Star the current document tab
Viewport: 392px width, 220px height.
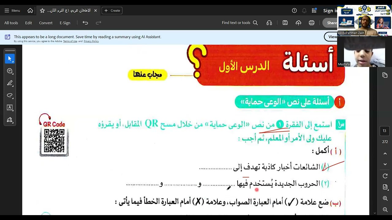[42, 10]
